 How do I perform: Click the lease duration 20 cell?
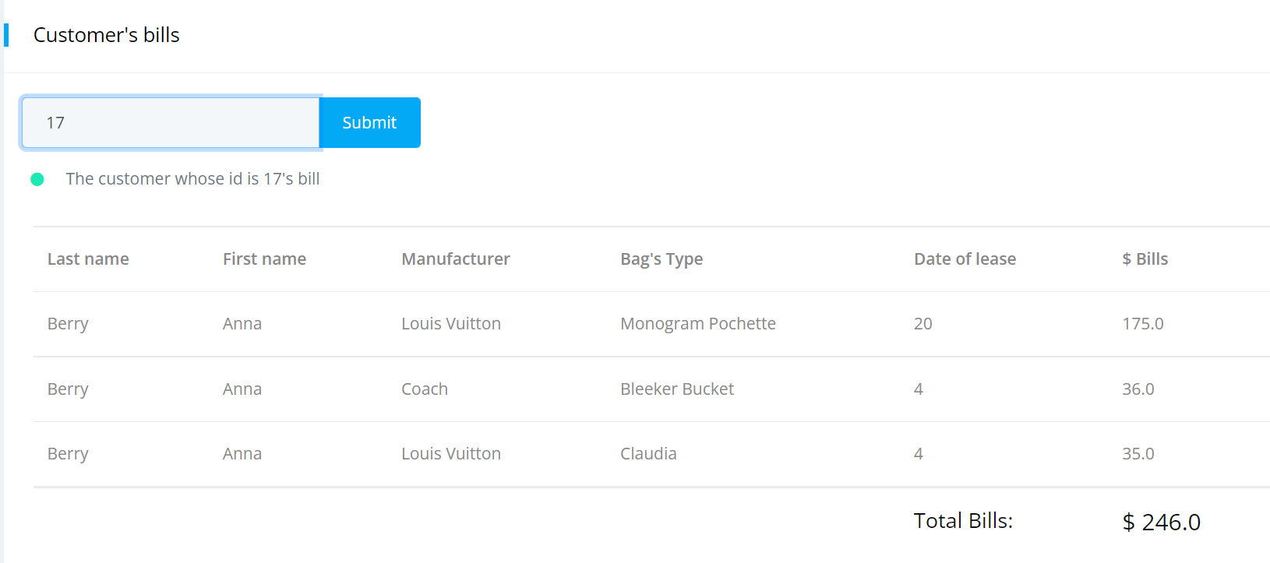pos(923,324)
